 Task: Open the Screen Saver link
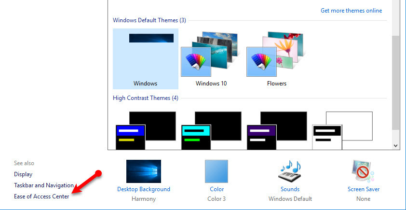click(x=363, y=189)
